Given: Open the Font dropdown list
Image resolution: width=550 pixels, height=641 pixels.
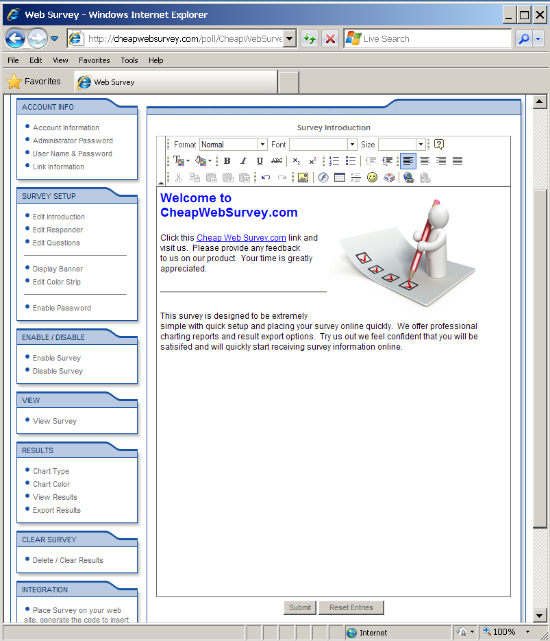Looking at the screenshot, I should click(x=323, y=145).
